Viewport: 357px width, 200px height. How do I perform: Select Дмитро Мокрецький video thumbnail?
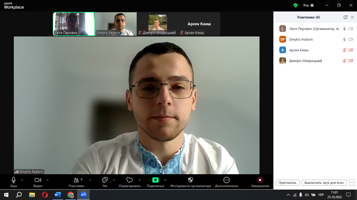tap(158, 24)
